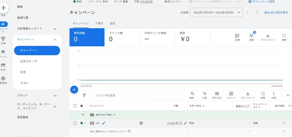Go to previous date range arrow
The image size is (292, 137).
click(248, 12)
